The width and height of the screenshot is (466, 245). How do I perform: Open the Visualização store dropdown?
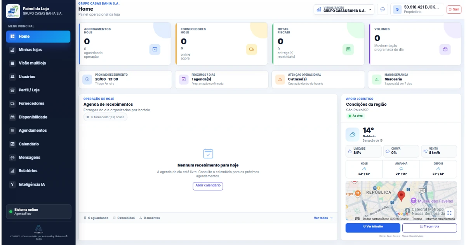344,9
